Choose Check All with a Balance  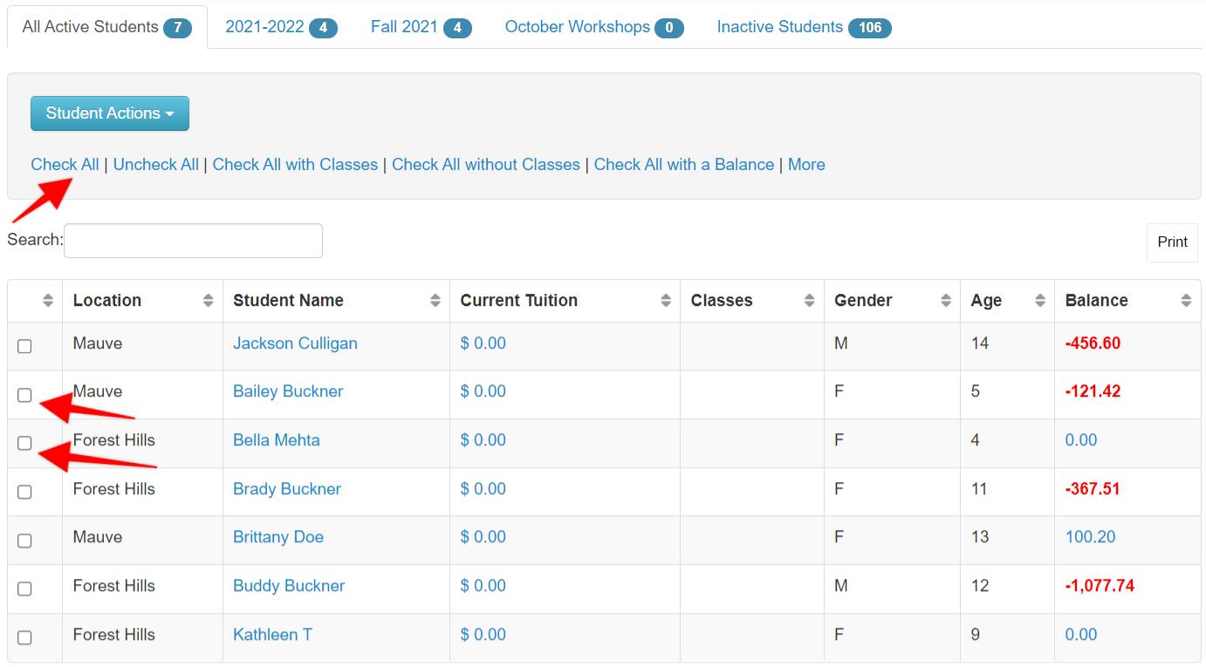point(684,165)
